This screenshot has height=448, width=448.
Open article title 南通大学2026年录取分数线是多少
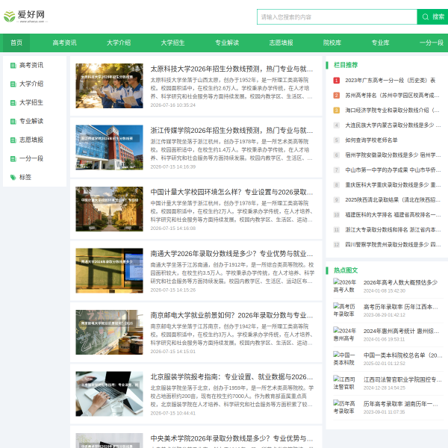pyautogui.click(x=231, y=254)
